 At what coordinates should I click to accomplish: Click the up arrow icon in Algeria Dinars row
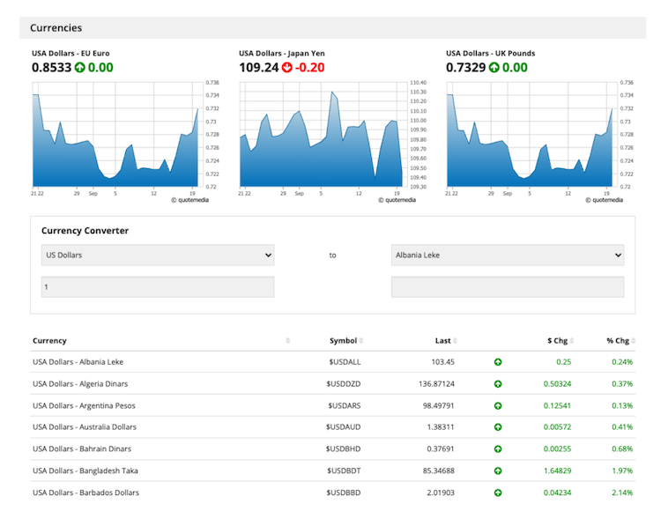tap(498, 383)
